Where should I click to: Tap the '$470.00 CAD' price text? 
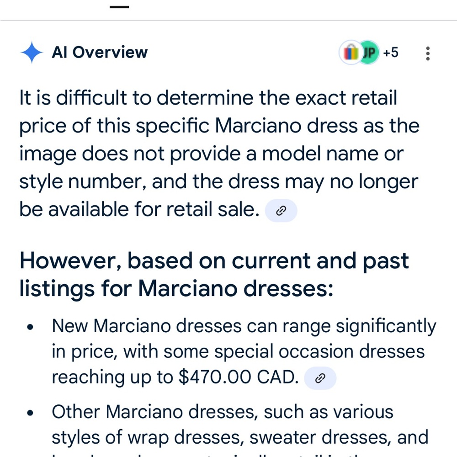tap(238, 377)
